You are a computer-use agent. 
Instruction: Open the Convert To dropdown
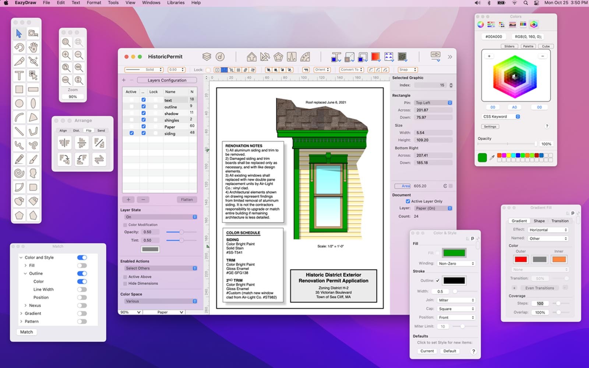(x=351, y=70)
